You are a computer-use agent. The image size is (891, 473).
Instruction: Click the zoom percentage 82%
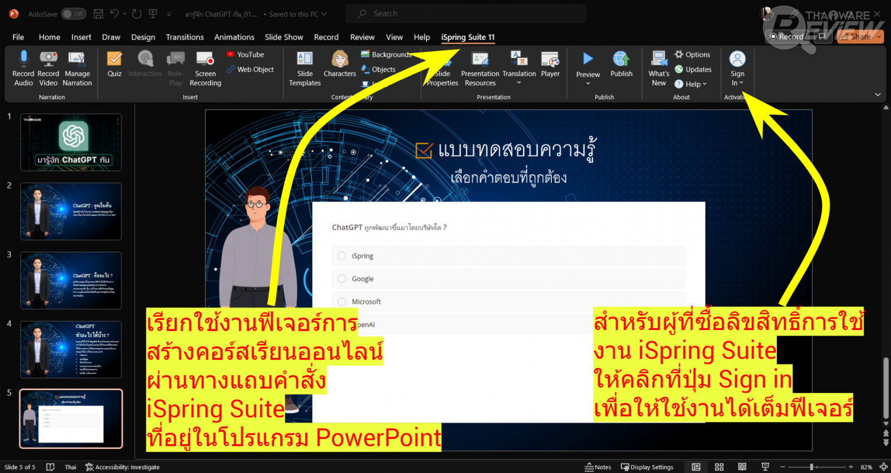point(866,467)
